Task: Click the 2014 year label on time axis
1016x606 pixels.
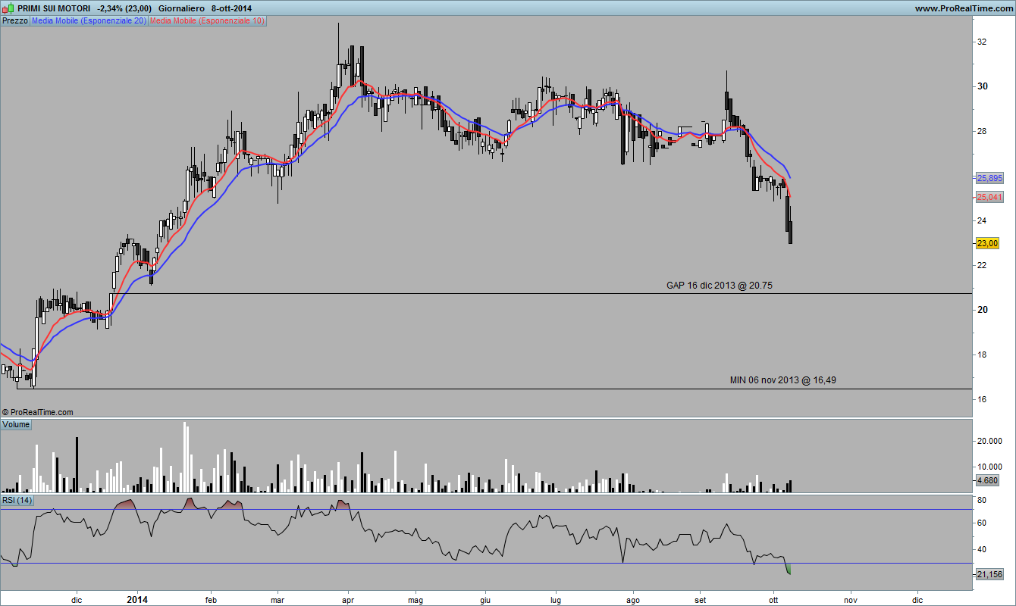Action: tap(137, 599)
